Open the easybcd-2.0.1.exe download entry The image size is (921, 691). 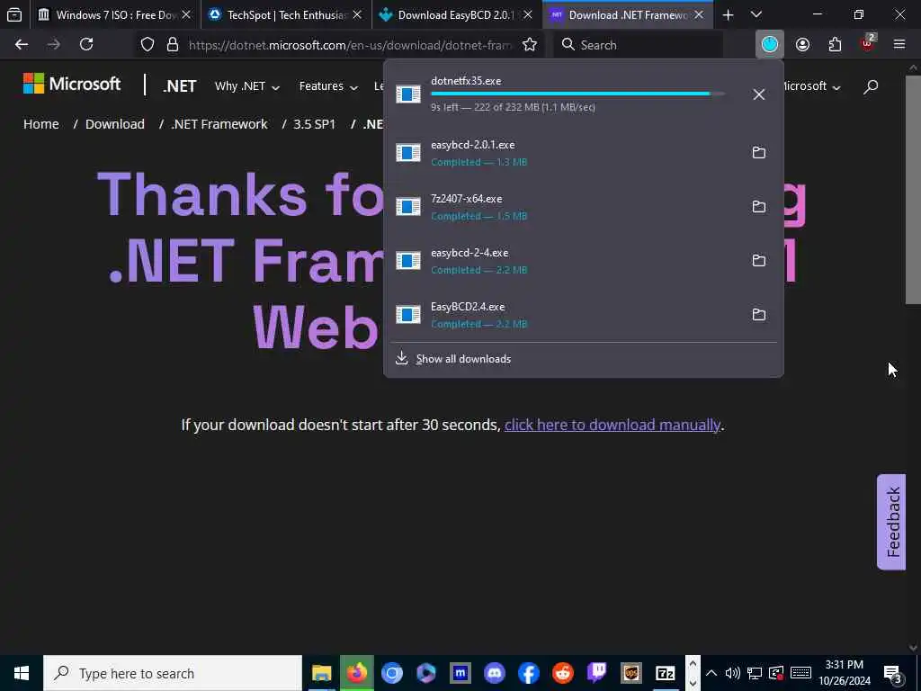[x=564, y=153]
